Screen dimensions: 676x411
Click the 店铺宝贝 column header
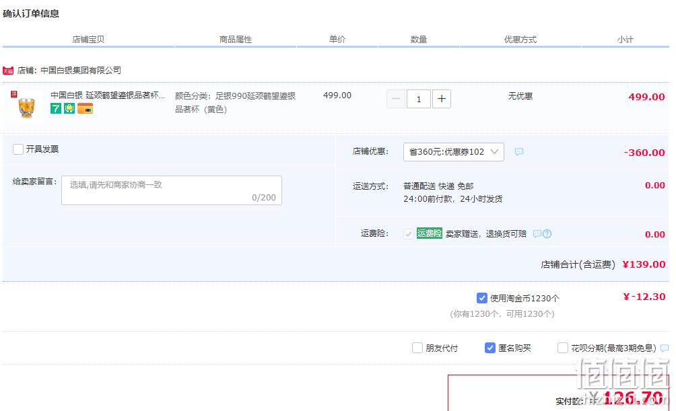click(88, 40)
